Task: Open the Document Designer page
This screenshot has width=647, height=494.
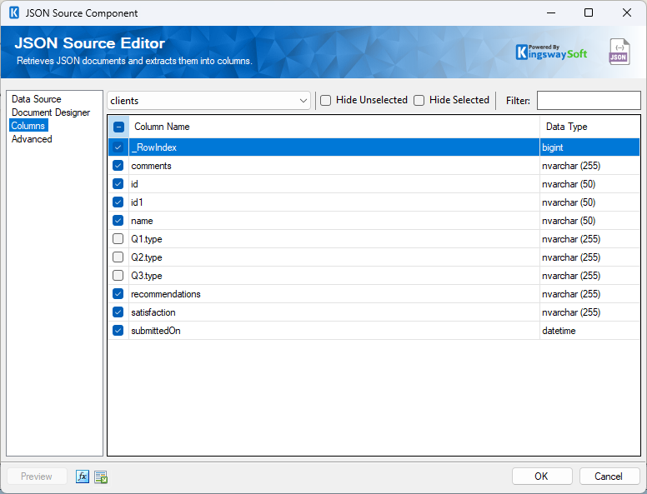Action: [51, 112]
